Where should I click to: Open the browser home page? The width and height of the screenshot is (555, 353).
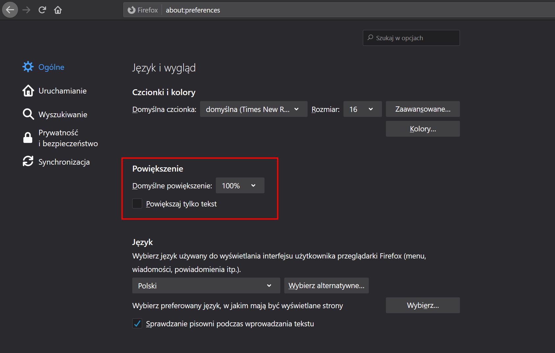(x=58, y=10)
